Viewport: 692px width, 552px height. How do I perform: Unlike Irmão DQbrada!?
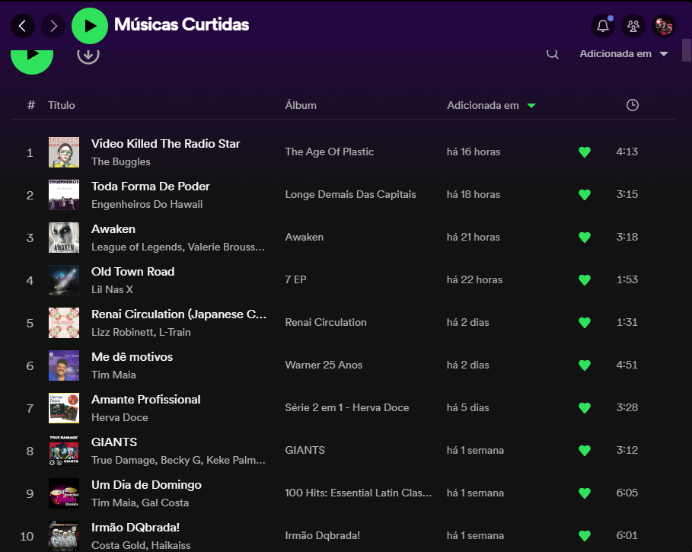tap(585, 536)
